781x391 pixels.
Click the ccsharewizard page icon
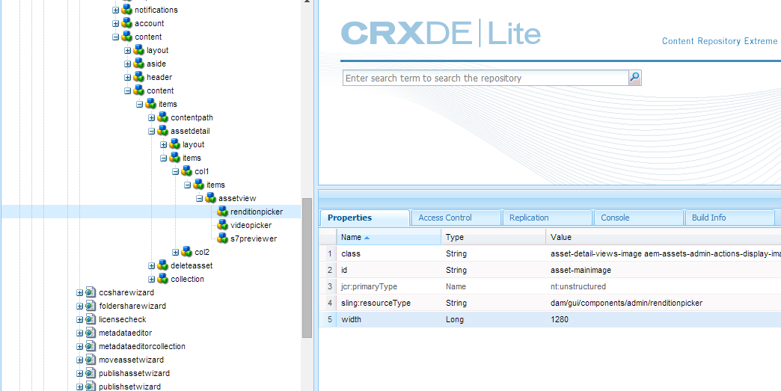[91, 292]
